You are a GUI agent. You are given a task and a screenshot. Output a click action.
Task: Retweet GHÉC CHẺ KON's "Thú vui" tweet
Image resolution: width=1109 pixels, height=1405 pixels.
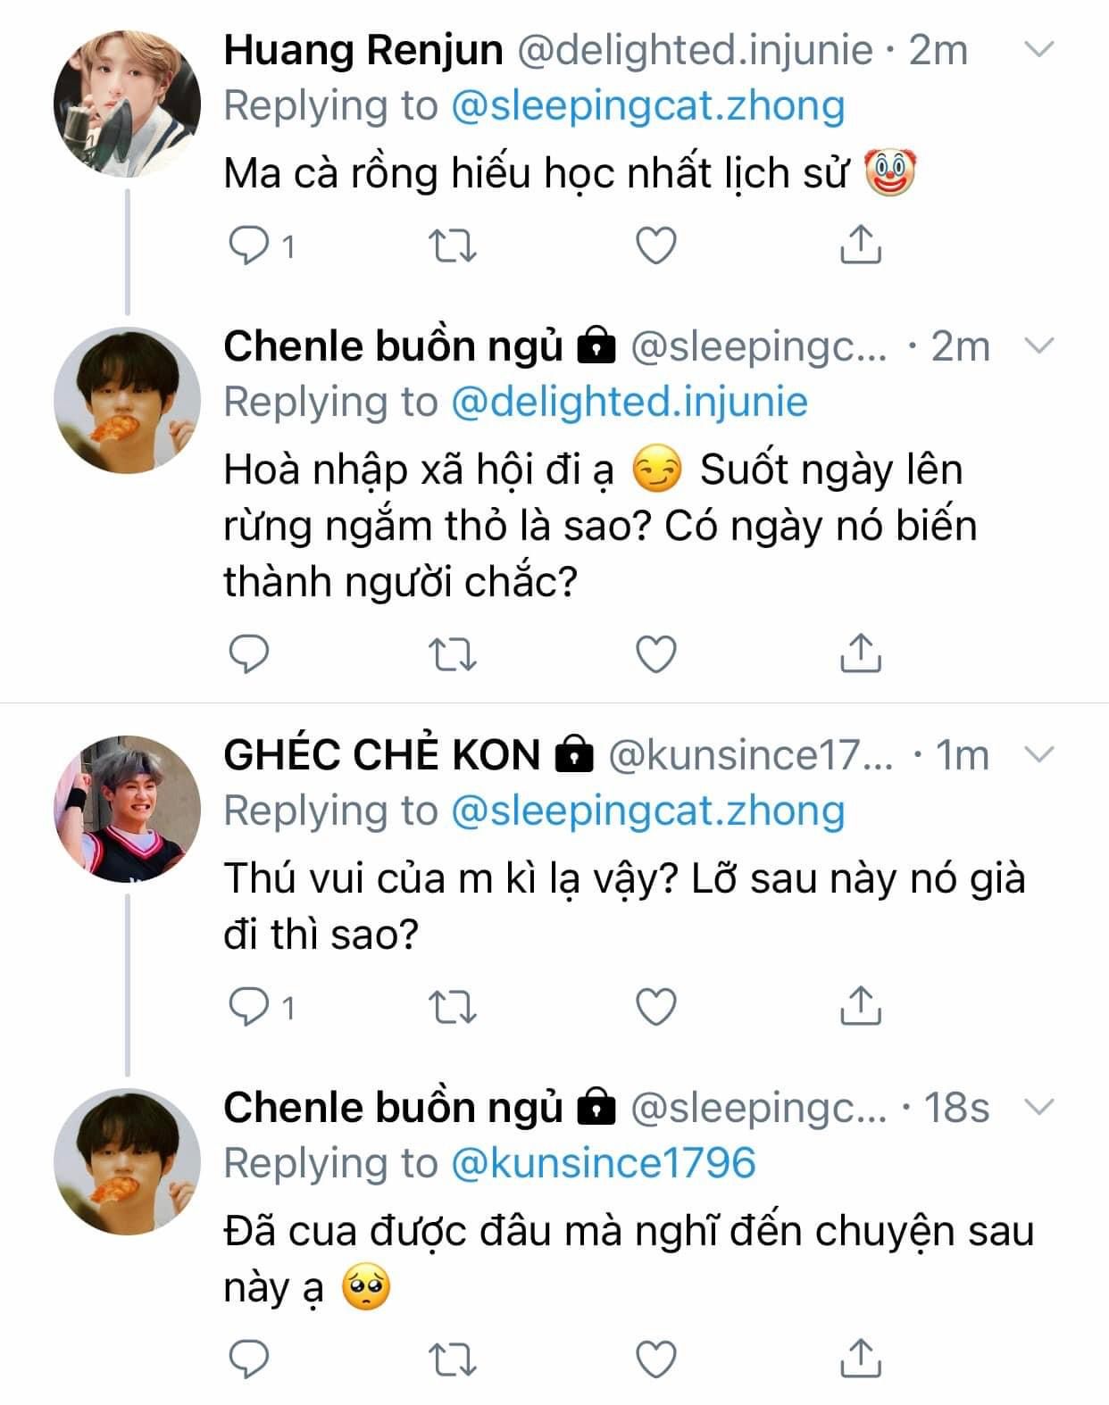click(453, 1007)
